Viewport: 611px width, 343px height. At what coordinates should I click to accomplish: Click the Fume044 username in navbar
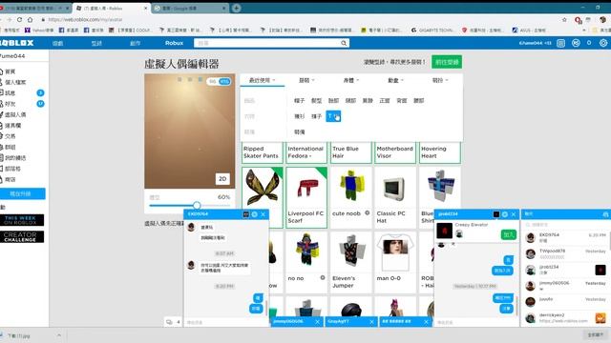[535, 43]
